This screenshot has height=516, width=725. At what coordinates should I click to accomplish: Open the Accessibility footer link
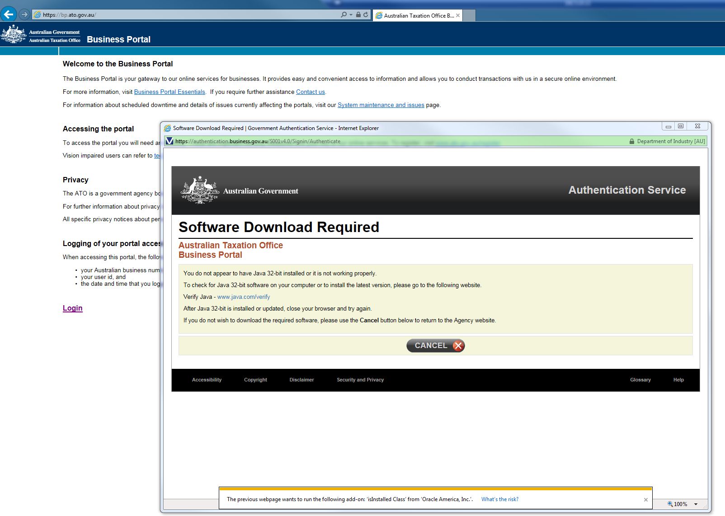pyautogui.click(x=207, y=380)
